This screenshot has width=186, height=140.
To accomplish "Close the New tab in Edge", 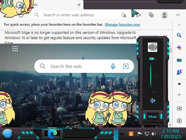I will (79, 5).
